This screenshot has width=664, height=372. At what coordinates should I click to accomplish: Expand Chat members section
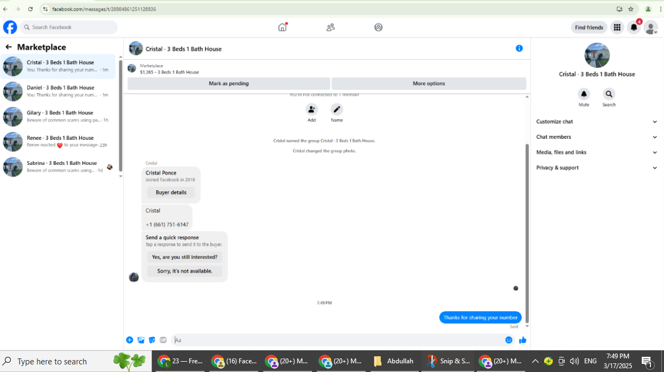tap(597, 137)
